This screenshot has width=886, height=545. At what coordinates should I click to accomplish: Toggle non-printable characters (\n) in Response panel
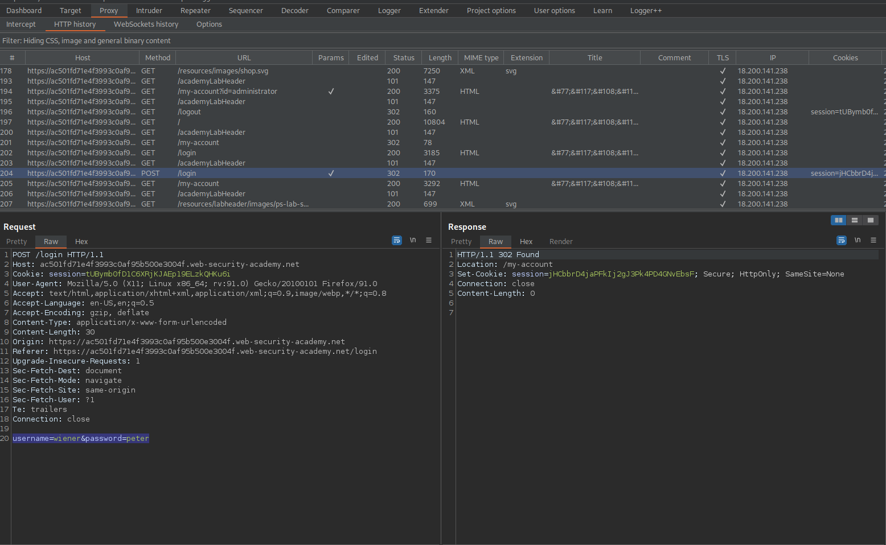pyautogui.click(x=858, y=240)
